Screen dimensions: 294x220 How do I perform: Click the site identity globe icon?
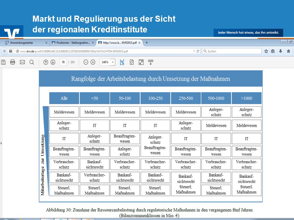(x=17, y=51)
